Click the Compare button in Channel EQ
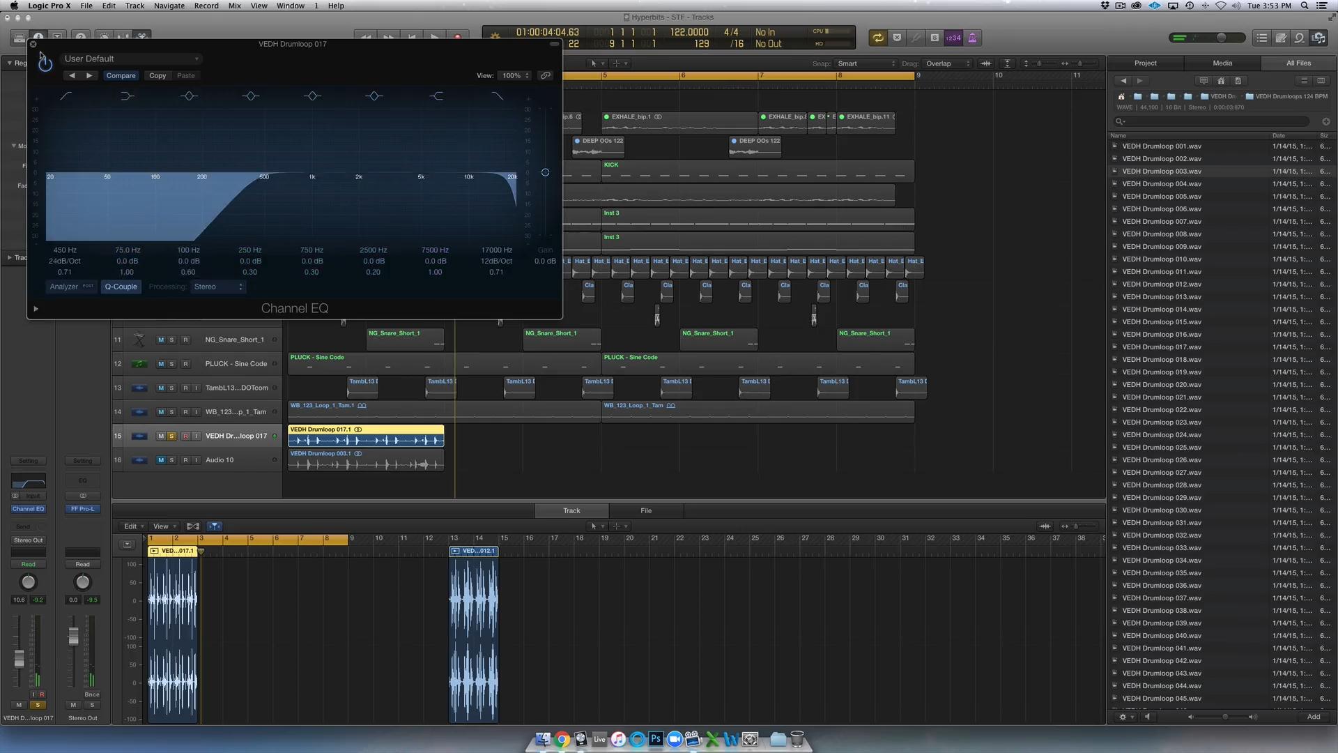 click(121, 75)
